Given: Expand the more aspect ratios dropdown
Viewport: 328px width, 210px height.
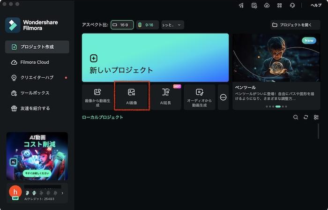Looking at the screenshot, I should (173, 25).
